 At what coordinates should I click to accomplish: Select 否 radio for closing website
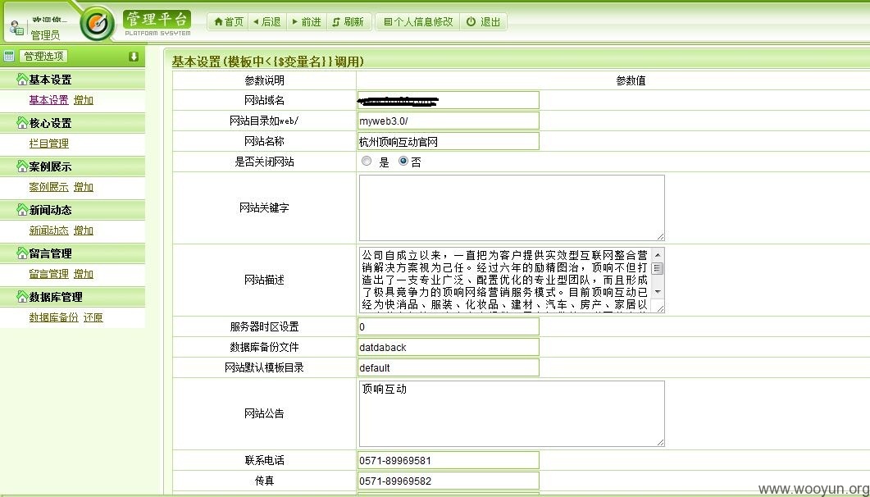pyautogui.click(x=403, y=161)
